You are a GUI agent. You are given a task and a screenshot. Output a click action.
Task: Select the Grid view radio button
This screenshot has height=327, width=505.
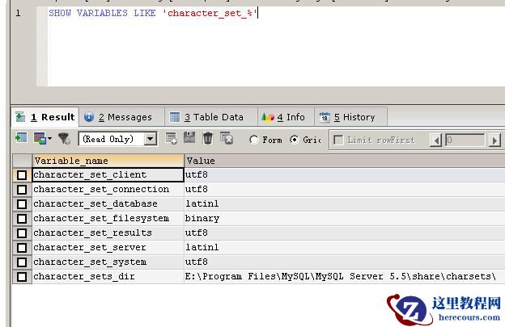tap(294, 140)
